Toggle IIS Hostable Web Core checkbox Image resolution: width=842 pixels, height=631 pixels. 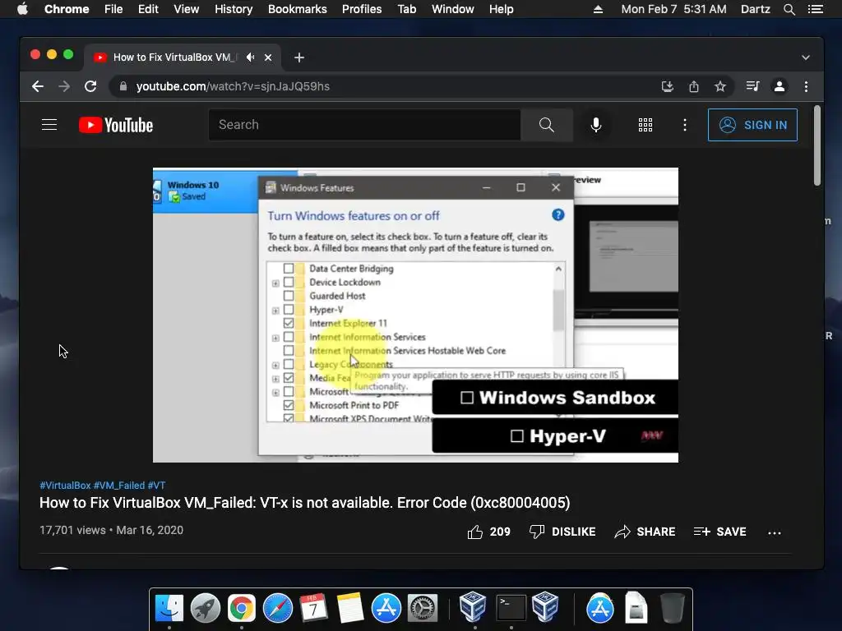point(289,350)
